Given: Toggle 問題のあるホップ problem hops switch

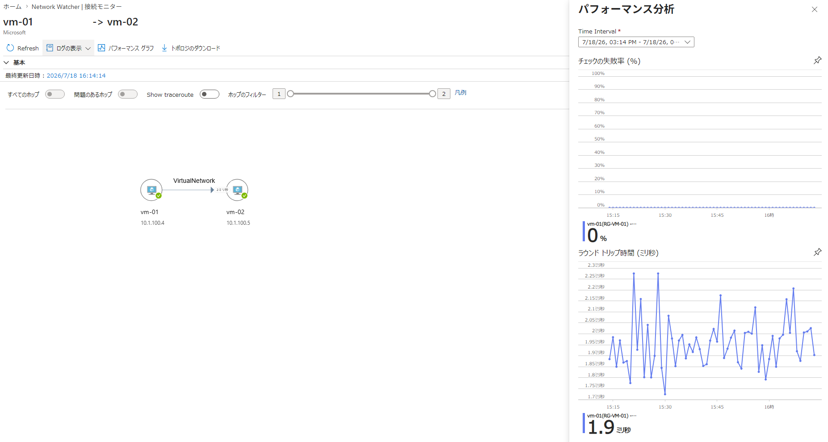Looking at the screenshot, I should (x=128, y=94).
